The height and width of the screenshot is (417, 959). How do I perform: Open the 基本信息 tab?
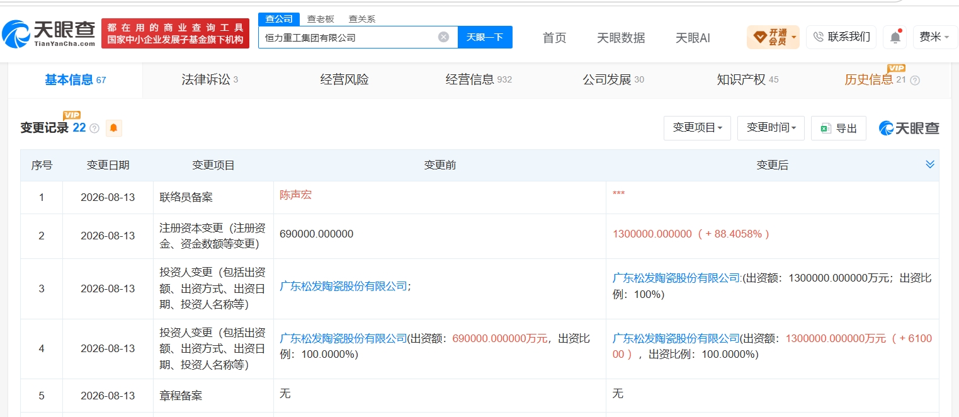coord(76,80)
